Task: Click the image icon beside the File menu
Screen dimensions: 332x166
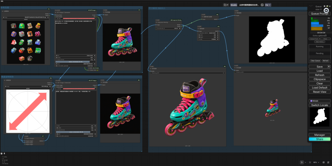Action: [262, 5]
